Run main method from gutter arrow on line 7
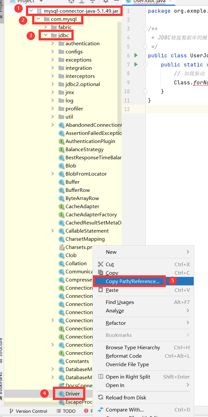Viewport: 208px width, 417px height. click(136, 64)
